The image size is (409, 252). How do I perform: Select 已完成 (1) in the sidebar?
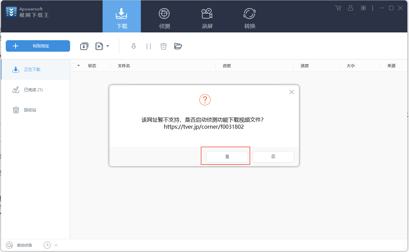click(33, 90)
